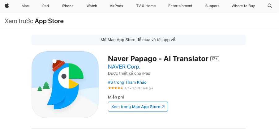Click the Apple logo icon
The height and width of the screenshot is (130, 279).
point(7,6)
